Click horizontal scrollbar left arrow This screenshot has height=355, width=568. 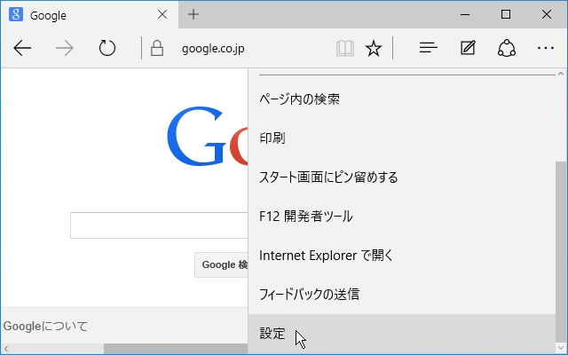5,349
